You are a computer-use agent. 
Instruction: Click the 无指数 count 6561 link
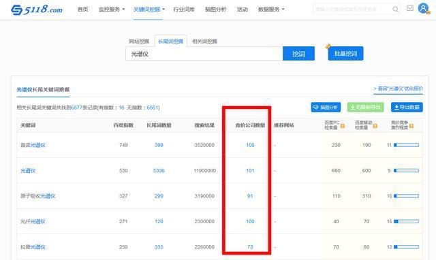pos(153,108)
